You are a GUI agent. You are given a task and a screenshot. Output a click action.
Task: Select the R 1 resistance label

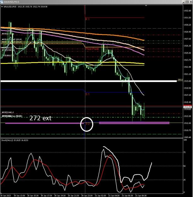tap(87, 19)
